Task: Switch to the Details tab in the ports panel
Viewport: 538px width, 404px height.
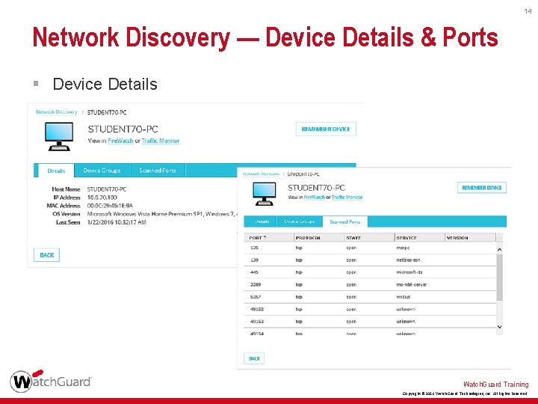Action: [x=262, y=221]
